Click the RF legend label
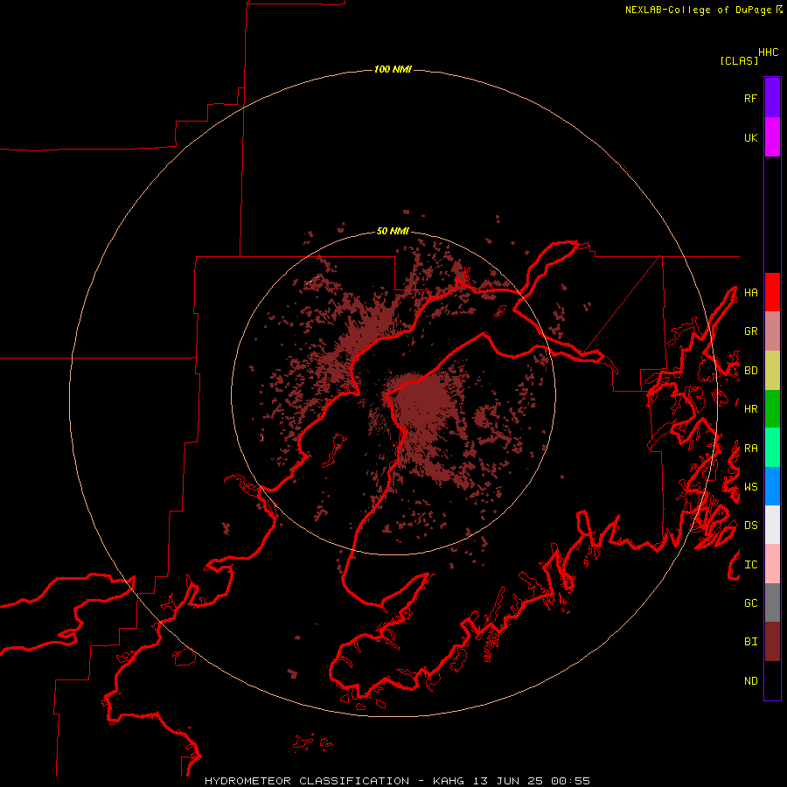 (750, 98)
